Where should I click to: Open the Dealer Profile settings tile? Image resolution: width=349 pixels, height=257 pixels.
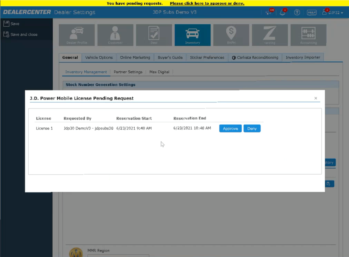(77, 35)
